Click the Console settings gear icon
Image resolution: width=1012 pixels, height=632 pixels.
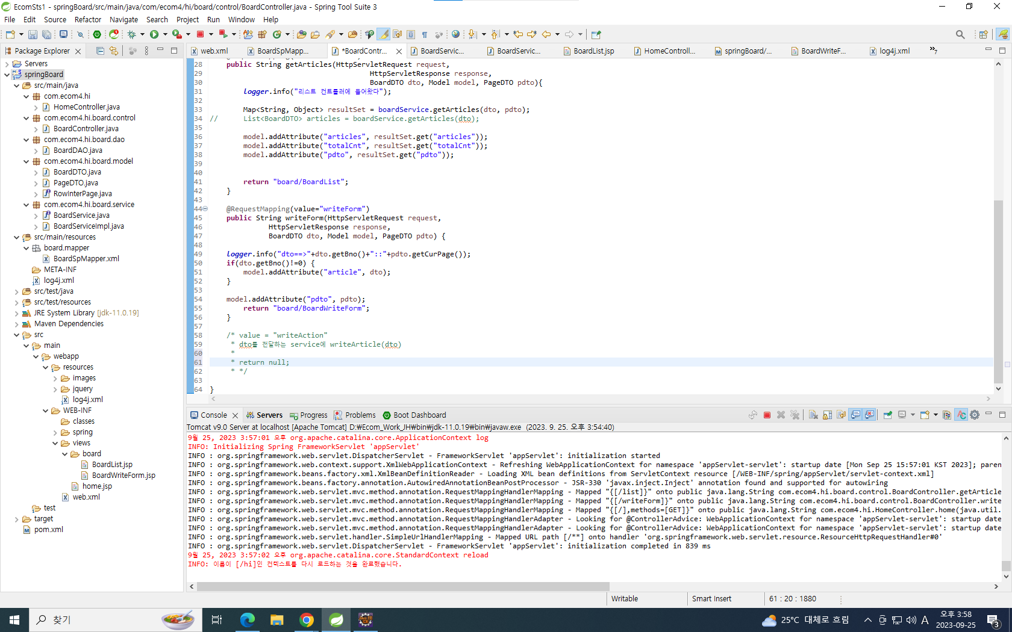(x=975, y=415)
